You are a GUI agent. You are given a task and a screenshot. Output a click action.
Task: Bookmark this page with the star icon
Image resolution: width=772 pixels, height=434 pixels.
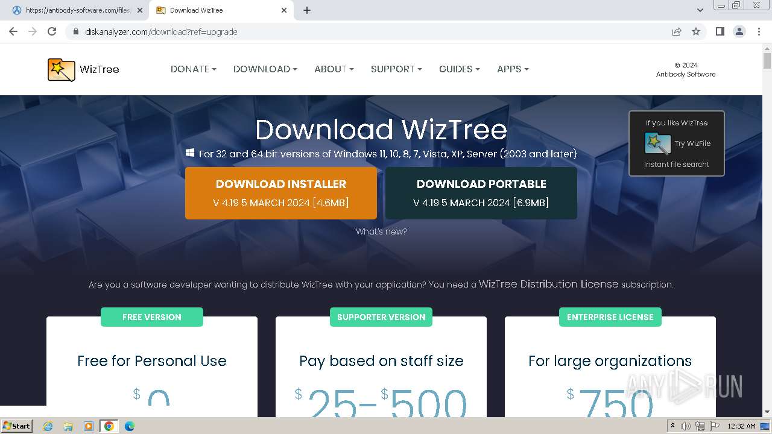coord(696,31)
